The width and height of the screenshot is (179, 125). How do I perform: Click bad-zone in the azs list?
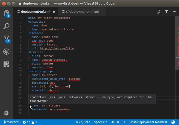pyautogui.click(x=62, y=86)
